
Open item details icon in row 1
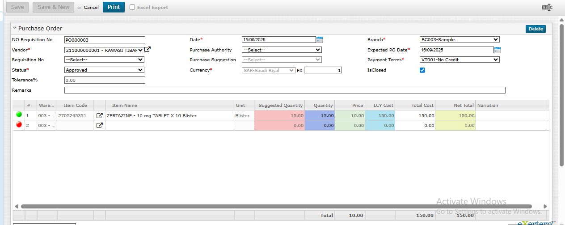[x=100, y=115]
